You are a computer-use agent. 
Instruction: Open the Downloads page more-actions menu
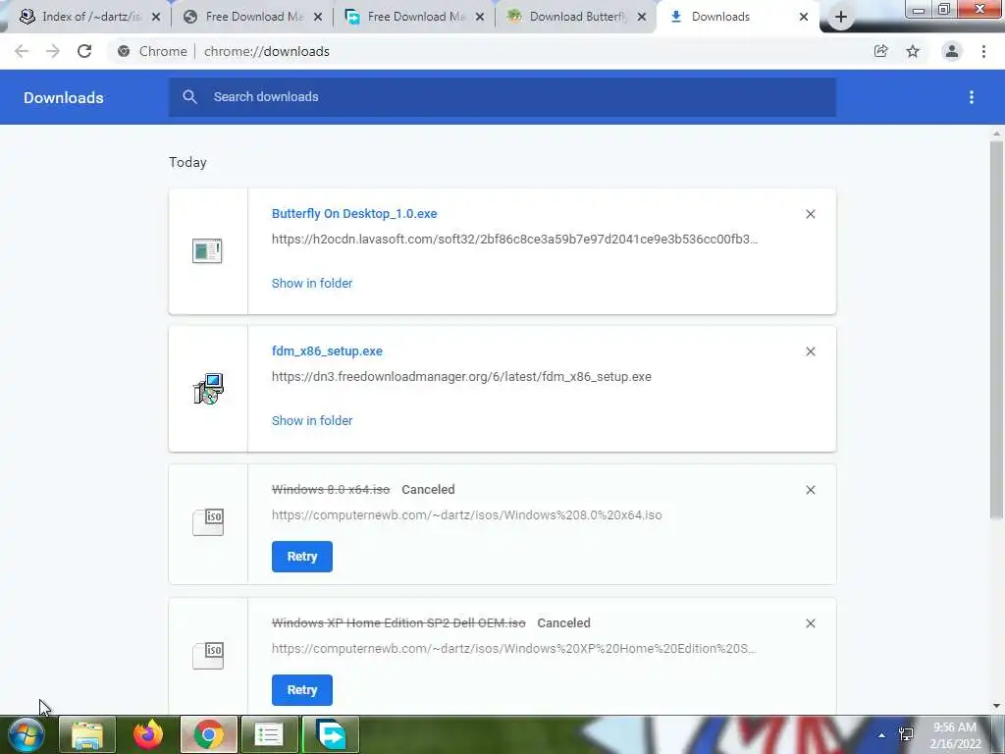pos(971,97)
